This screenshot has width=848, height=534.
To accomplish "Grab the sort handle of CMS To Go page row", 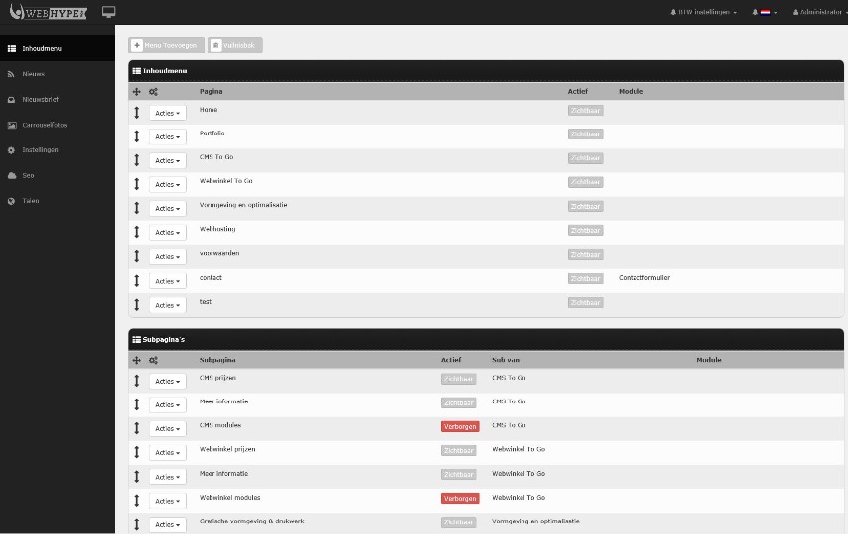I will click(x=137, y=160).
